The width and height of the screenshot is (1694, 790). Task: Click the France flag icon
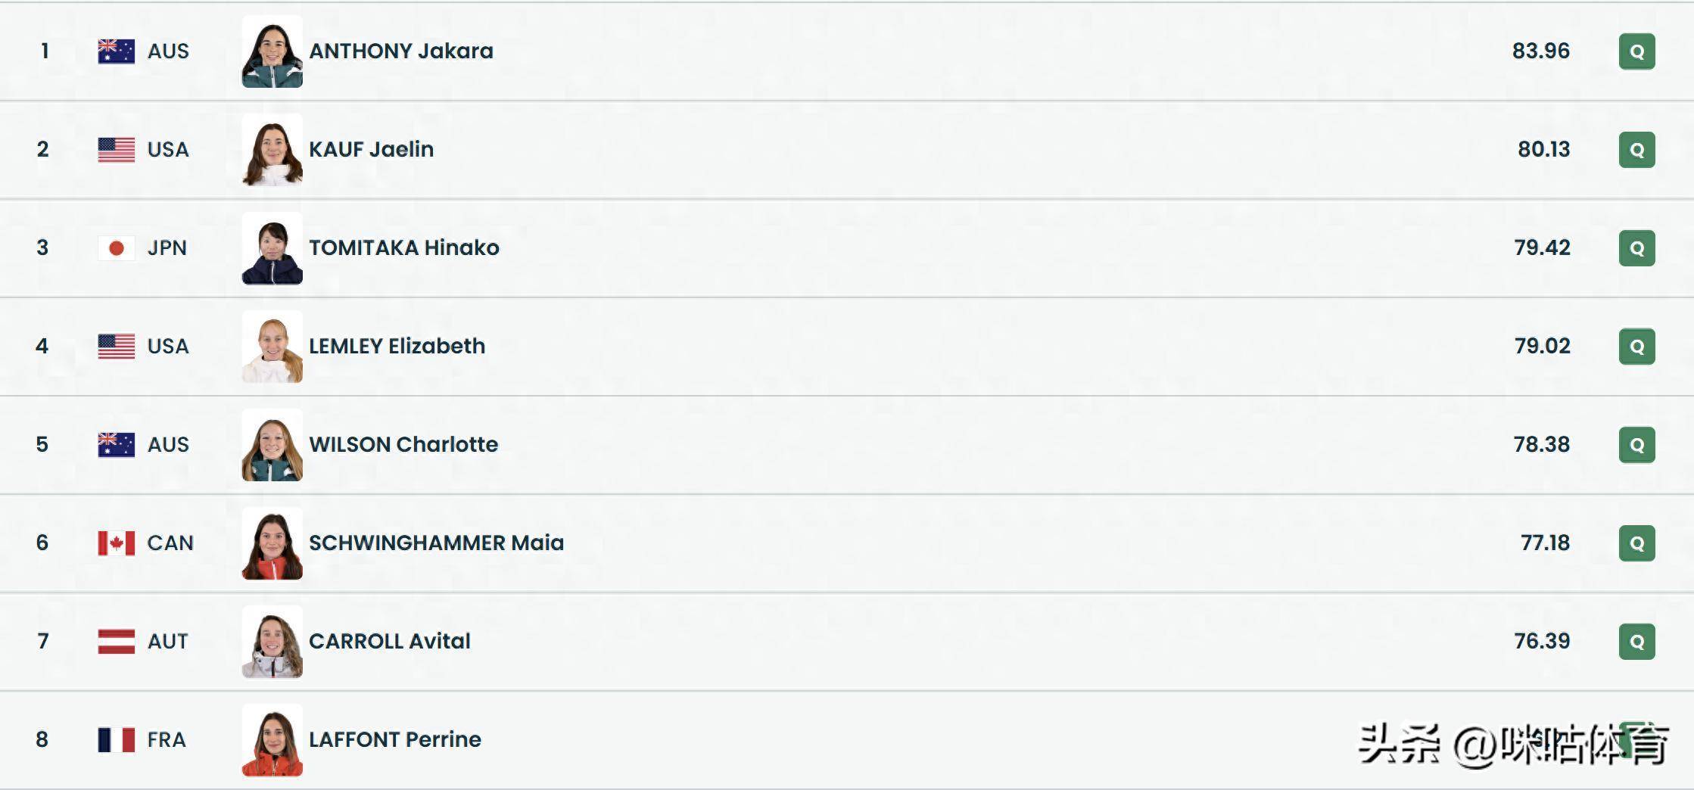117,740
